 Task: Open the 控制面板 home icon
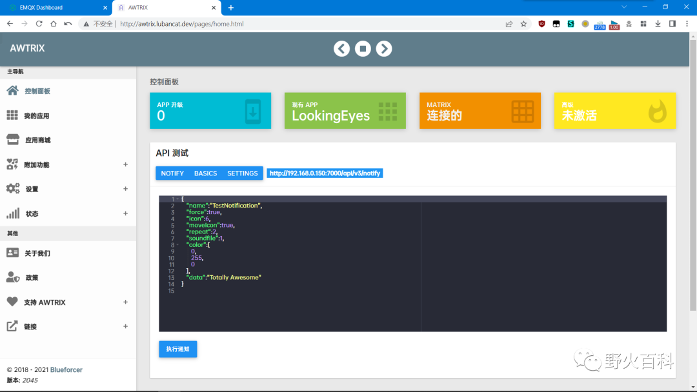(12, 90)
